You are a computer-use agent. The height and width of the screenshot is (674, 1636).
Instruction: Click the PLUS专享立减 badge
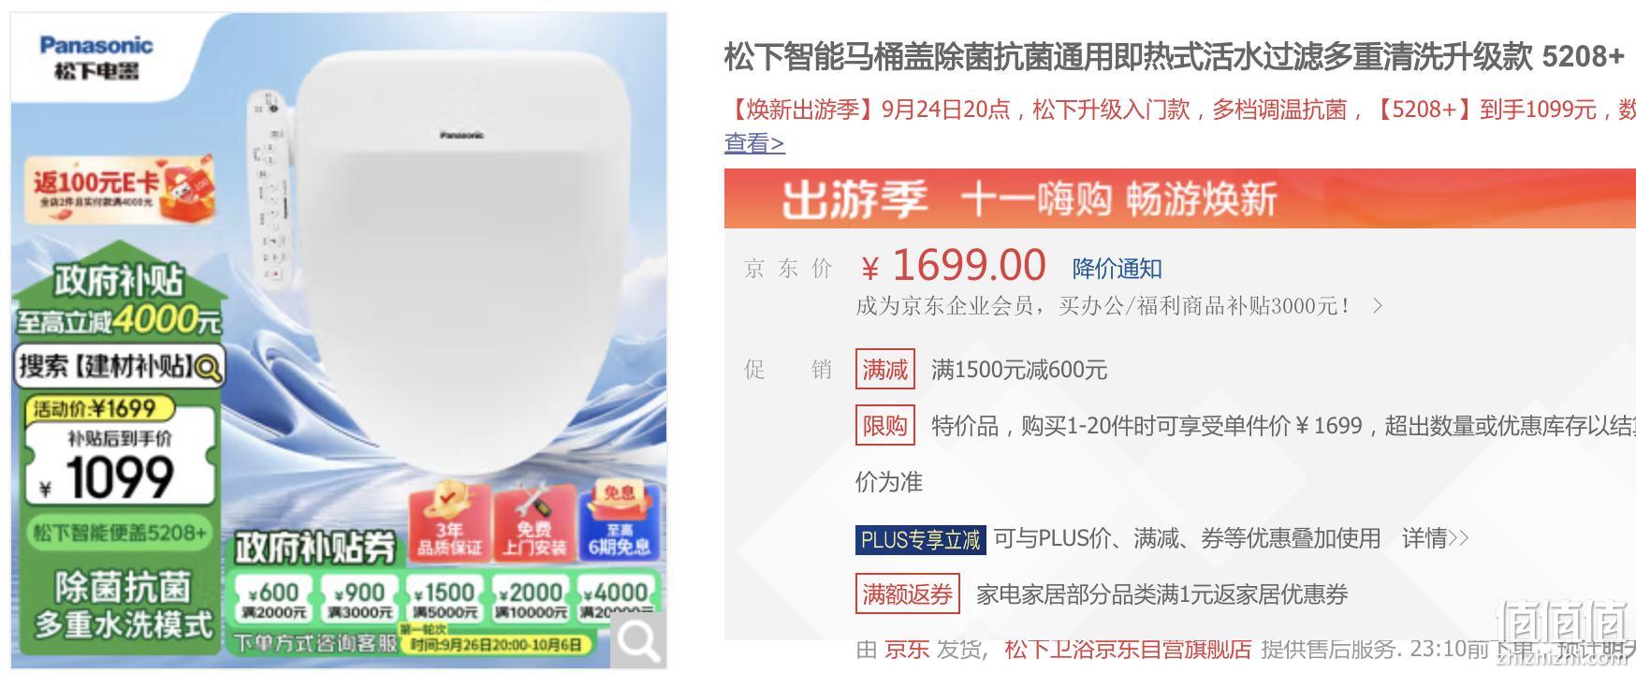coord(920,539)
